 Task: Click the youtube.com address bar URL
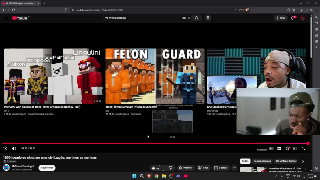[99, 10]
